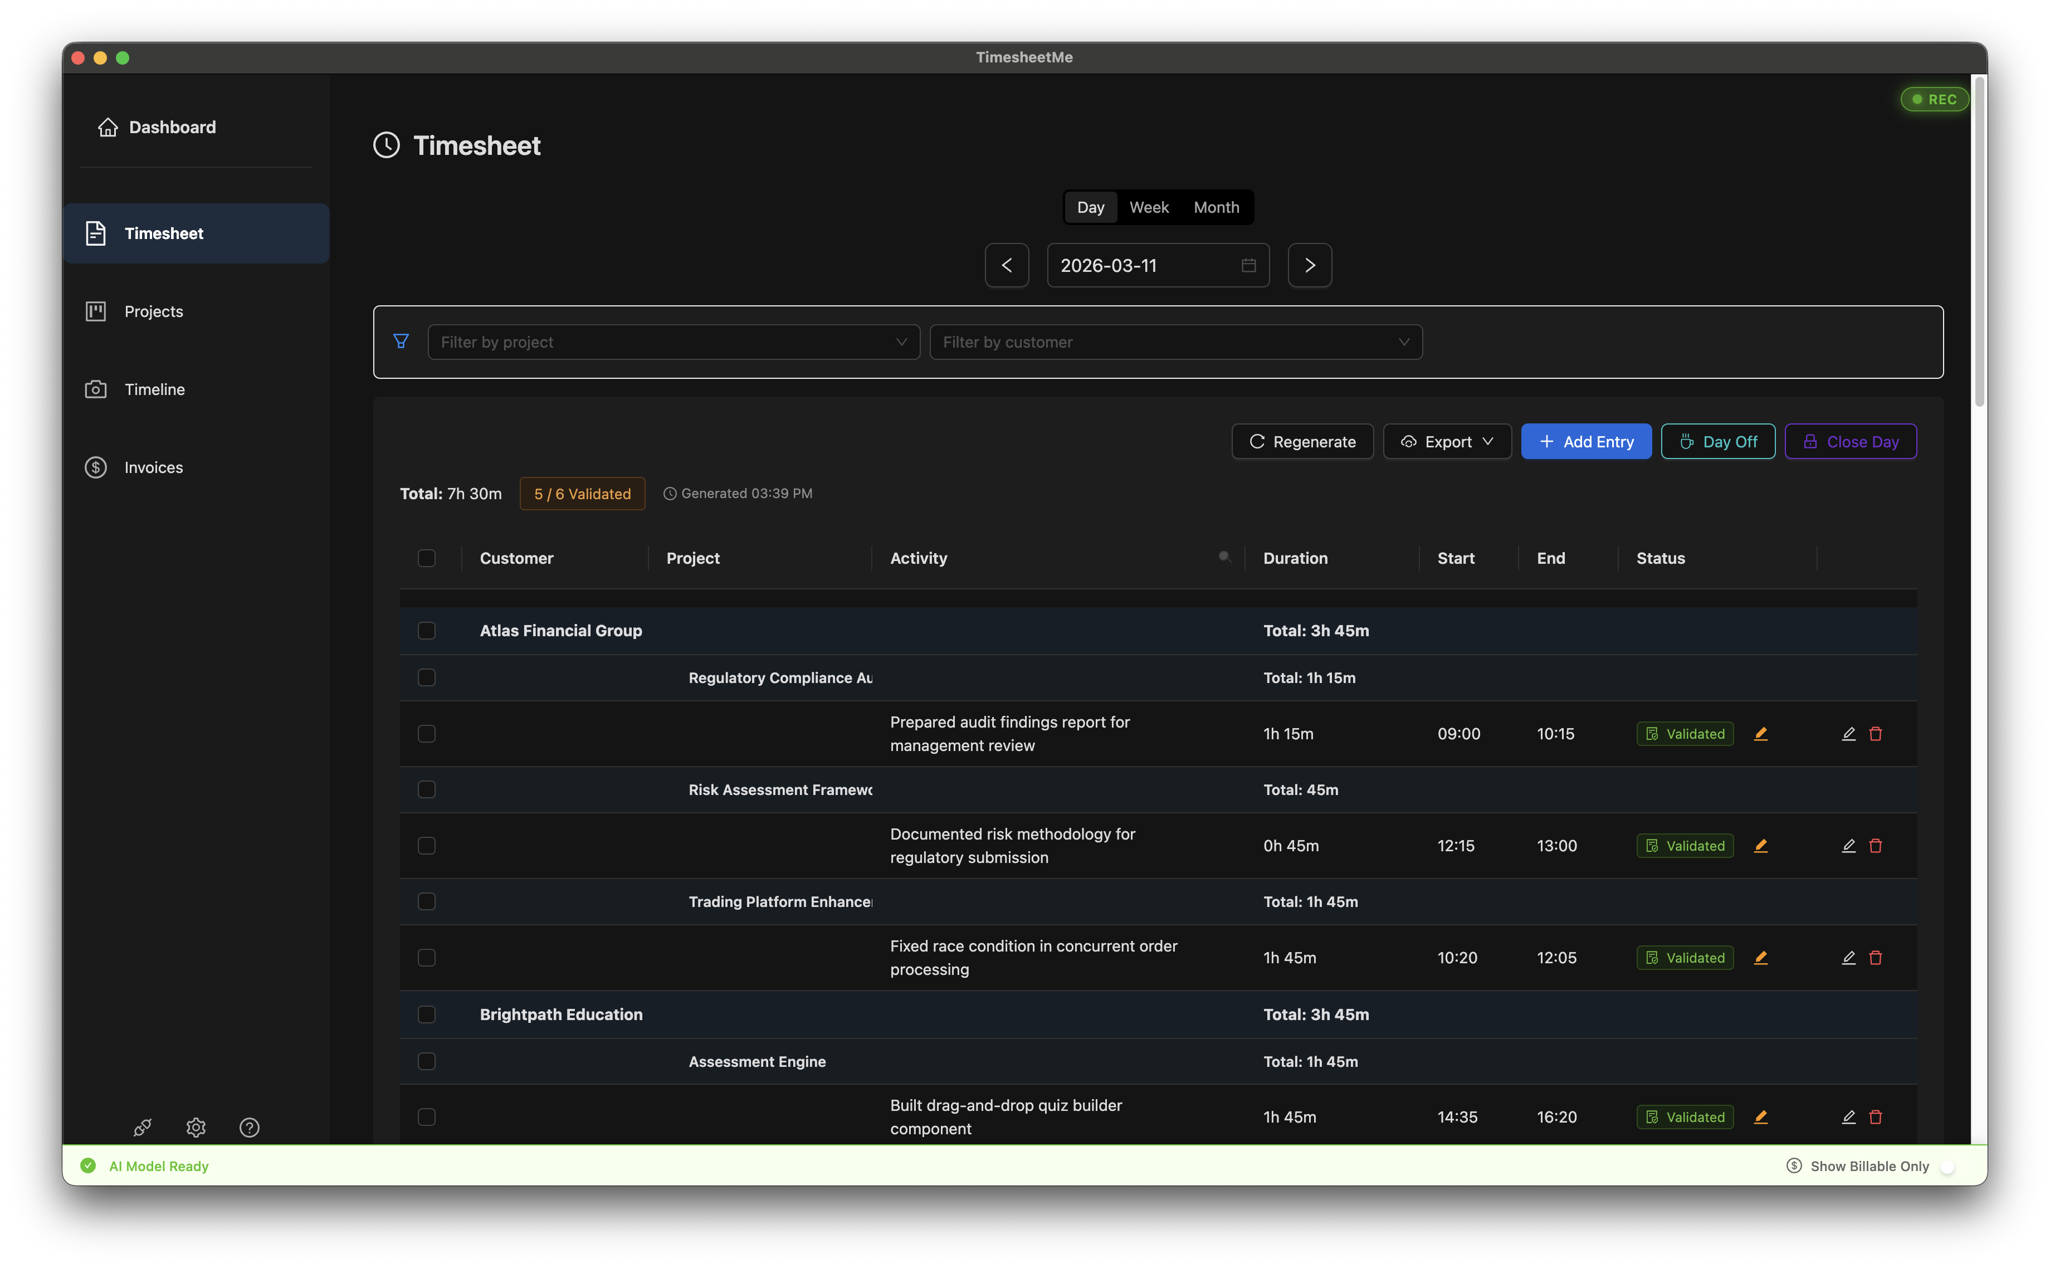
Task: Select the header checkbox to select all rows
Action: (x=427, y=558)
